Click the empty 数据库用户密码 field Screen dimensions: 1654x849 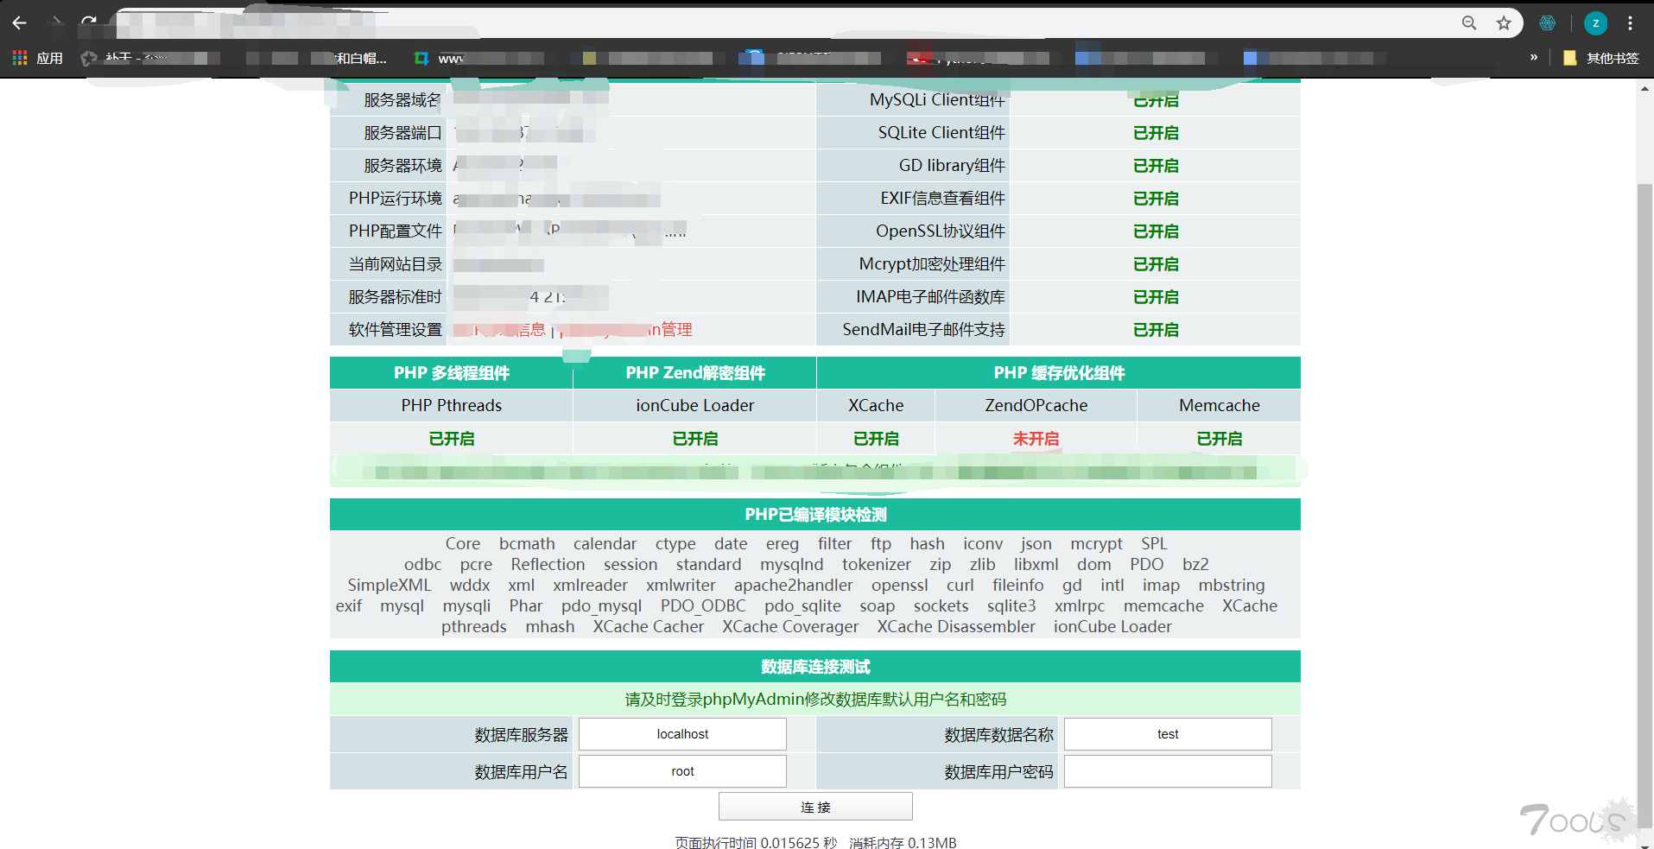[x=1167, y=771]
